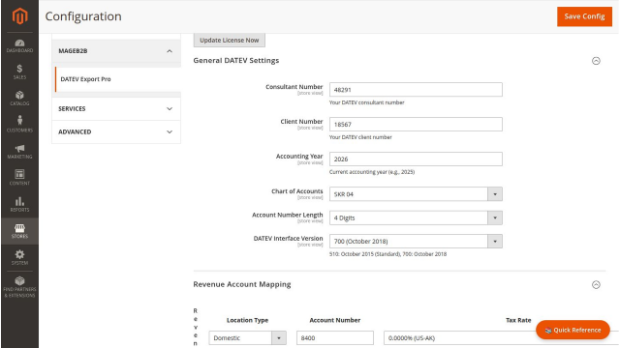Viewport: 620px width, 348px height.
Task: Click the Update License Now button
Action: [230, 41]
